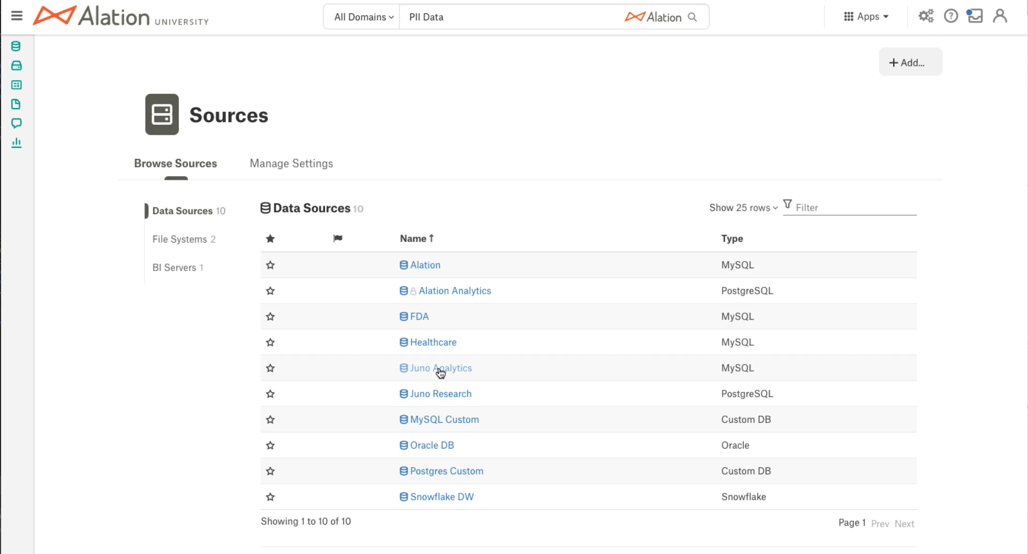
Task: Click the Prev pagination link
Action: tap(880, 523)
